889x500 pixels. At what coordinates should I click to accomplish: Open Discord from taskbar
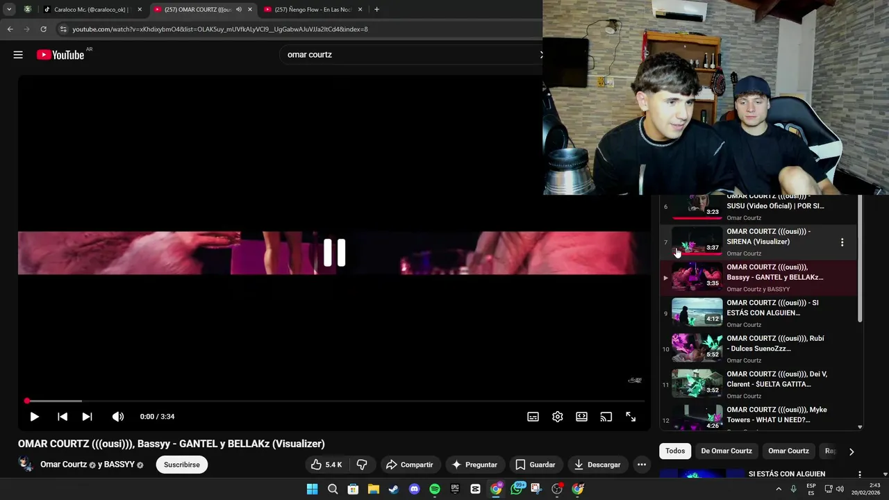point(414,489)
